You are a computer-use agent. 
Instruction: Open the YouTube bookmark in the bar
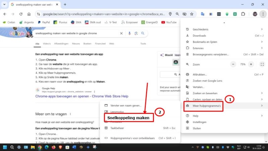point(169,22)
